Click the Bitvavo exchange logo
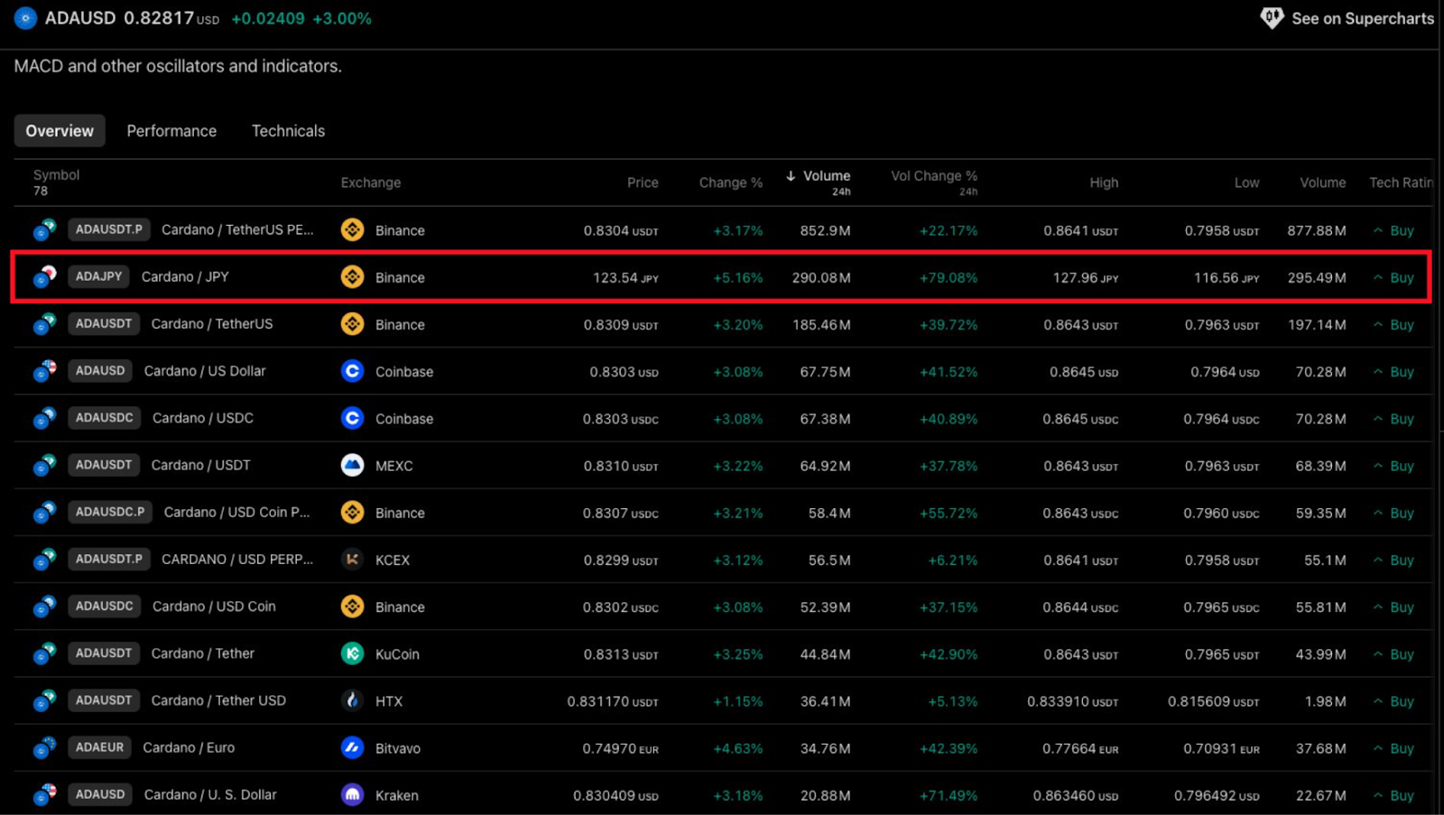 [x=352, y=747]
